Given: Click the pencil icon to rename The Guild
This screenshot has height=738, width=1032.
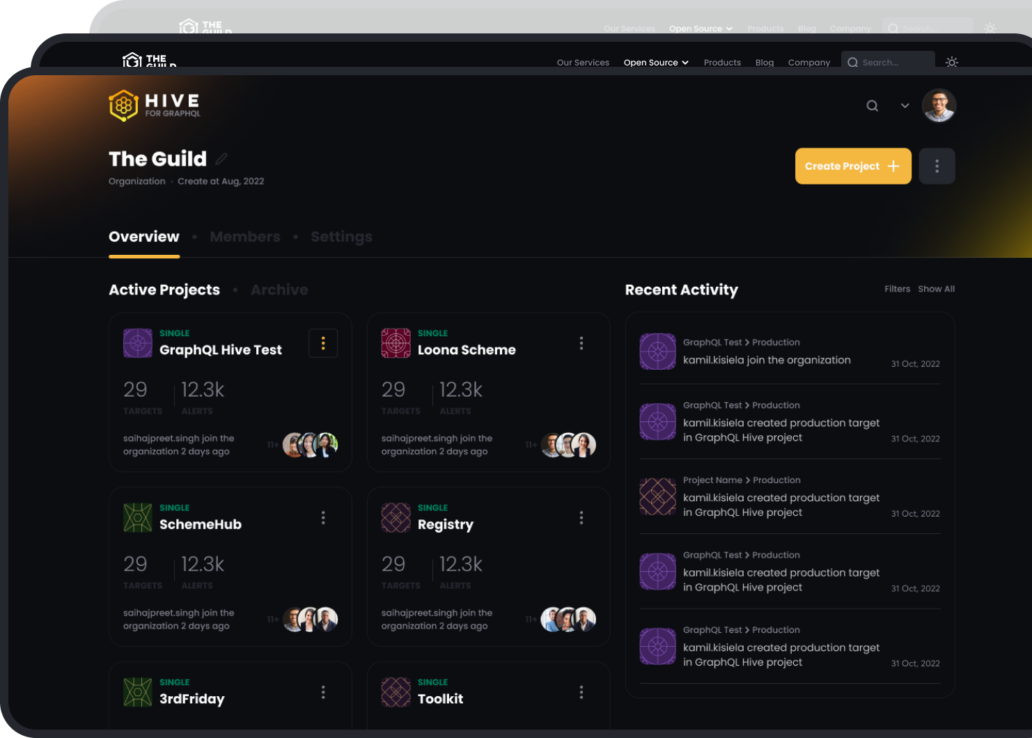Looking at the screenshot, I should pyautogui.click(x=221, y=159).
